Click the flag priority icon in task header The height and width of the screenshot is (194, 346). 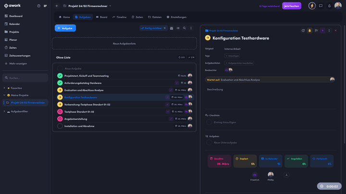click(316, 30)
